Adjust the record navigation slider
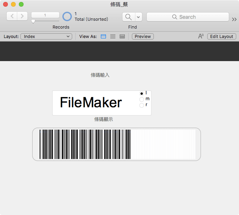This screenshot has width=239, height=215. coord(33,21)
